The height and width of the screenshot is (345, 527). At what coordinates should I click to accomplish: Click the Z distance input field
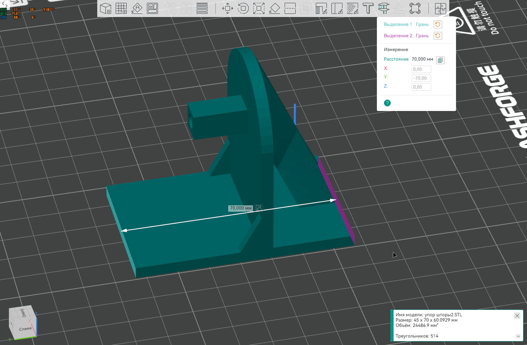421,87
